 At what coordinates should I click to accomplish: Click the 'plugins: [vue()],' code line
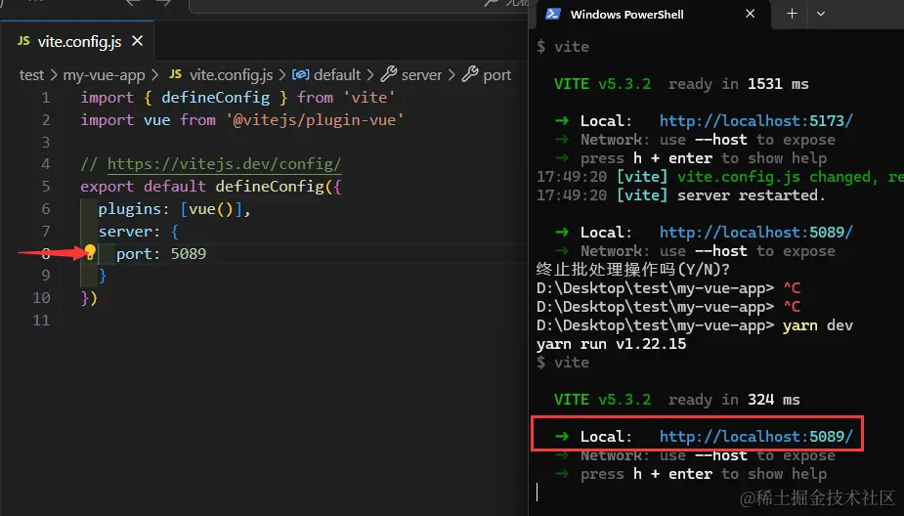pyautogui.click(x=174, y=209)
